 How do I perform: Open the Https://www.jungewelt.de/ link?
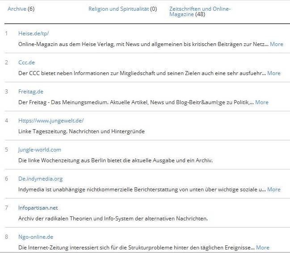pos(51,121)
